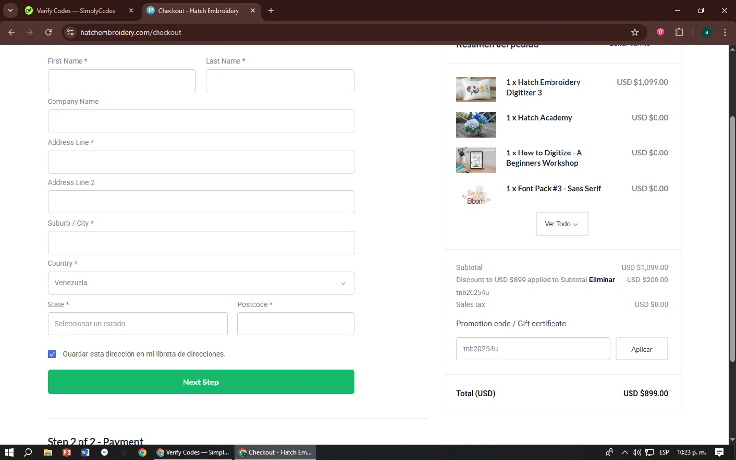Viewport: 736px width, 460px height.
Task: Click the First Name field
Action: 122,80
